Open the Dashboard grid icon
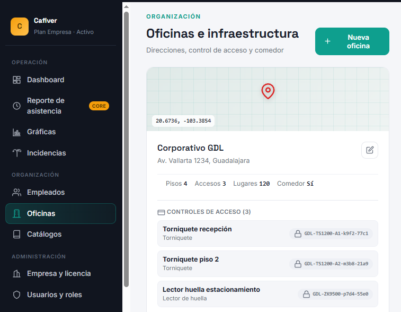Image resolution: width=401 pixels, height=312 pixels. tap(16, 80)
